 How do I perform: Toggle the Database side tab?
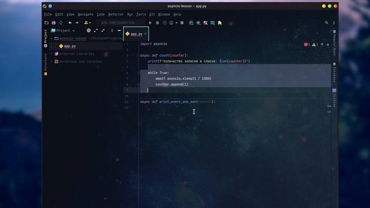(334, 72)
